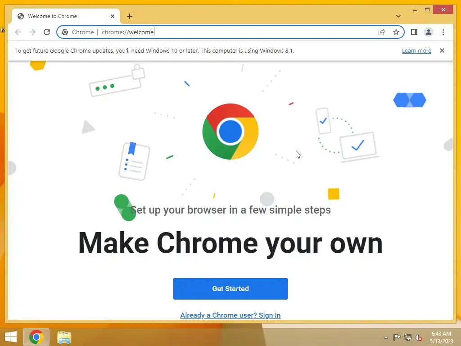This screenshot has height=346, width=461.
Task: Minimize the Chrome window
Action: pos(415,10)
